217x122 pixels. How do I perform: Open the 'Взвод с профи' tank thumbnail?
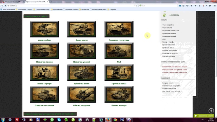(x=44, y=73)
